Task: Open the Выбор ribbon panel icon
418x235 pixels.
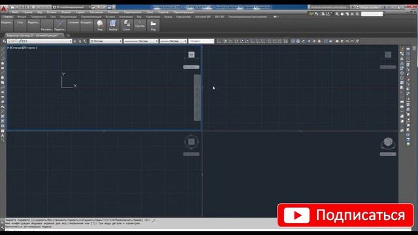Action: click(x=113, y=25)
